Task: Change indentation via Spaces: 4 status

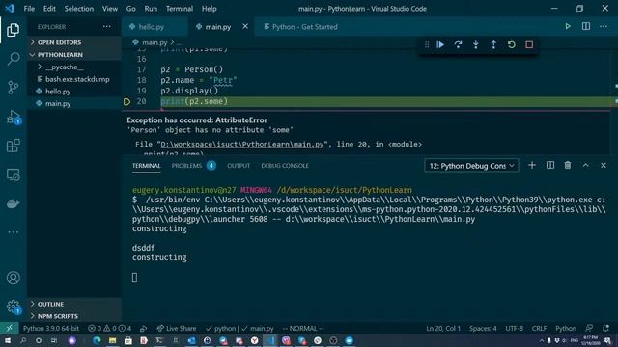Action: (483, 328)
